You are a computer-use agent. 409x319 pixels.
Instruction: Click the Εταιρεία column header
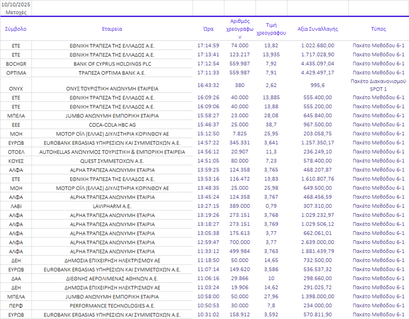click(112, 29)
